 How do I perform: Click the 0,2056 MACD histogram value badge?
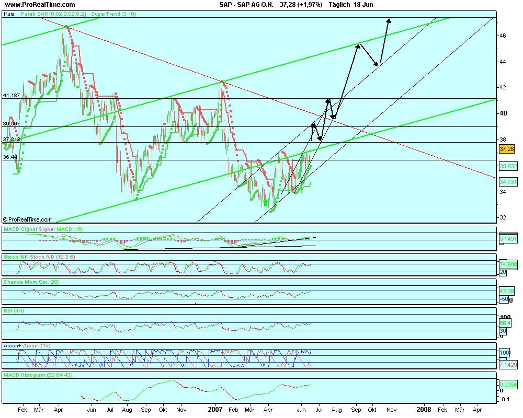(x=508, y=385)
